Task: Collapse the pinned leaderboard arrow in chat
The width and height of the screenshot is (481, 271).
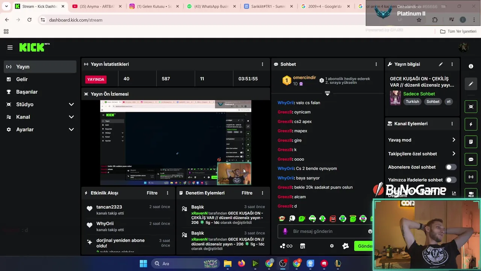Action: point(327,93)
